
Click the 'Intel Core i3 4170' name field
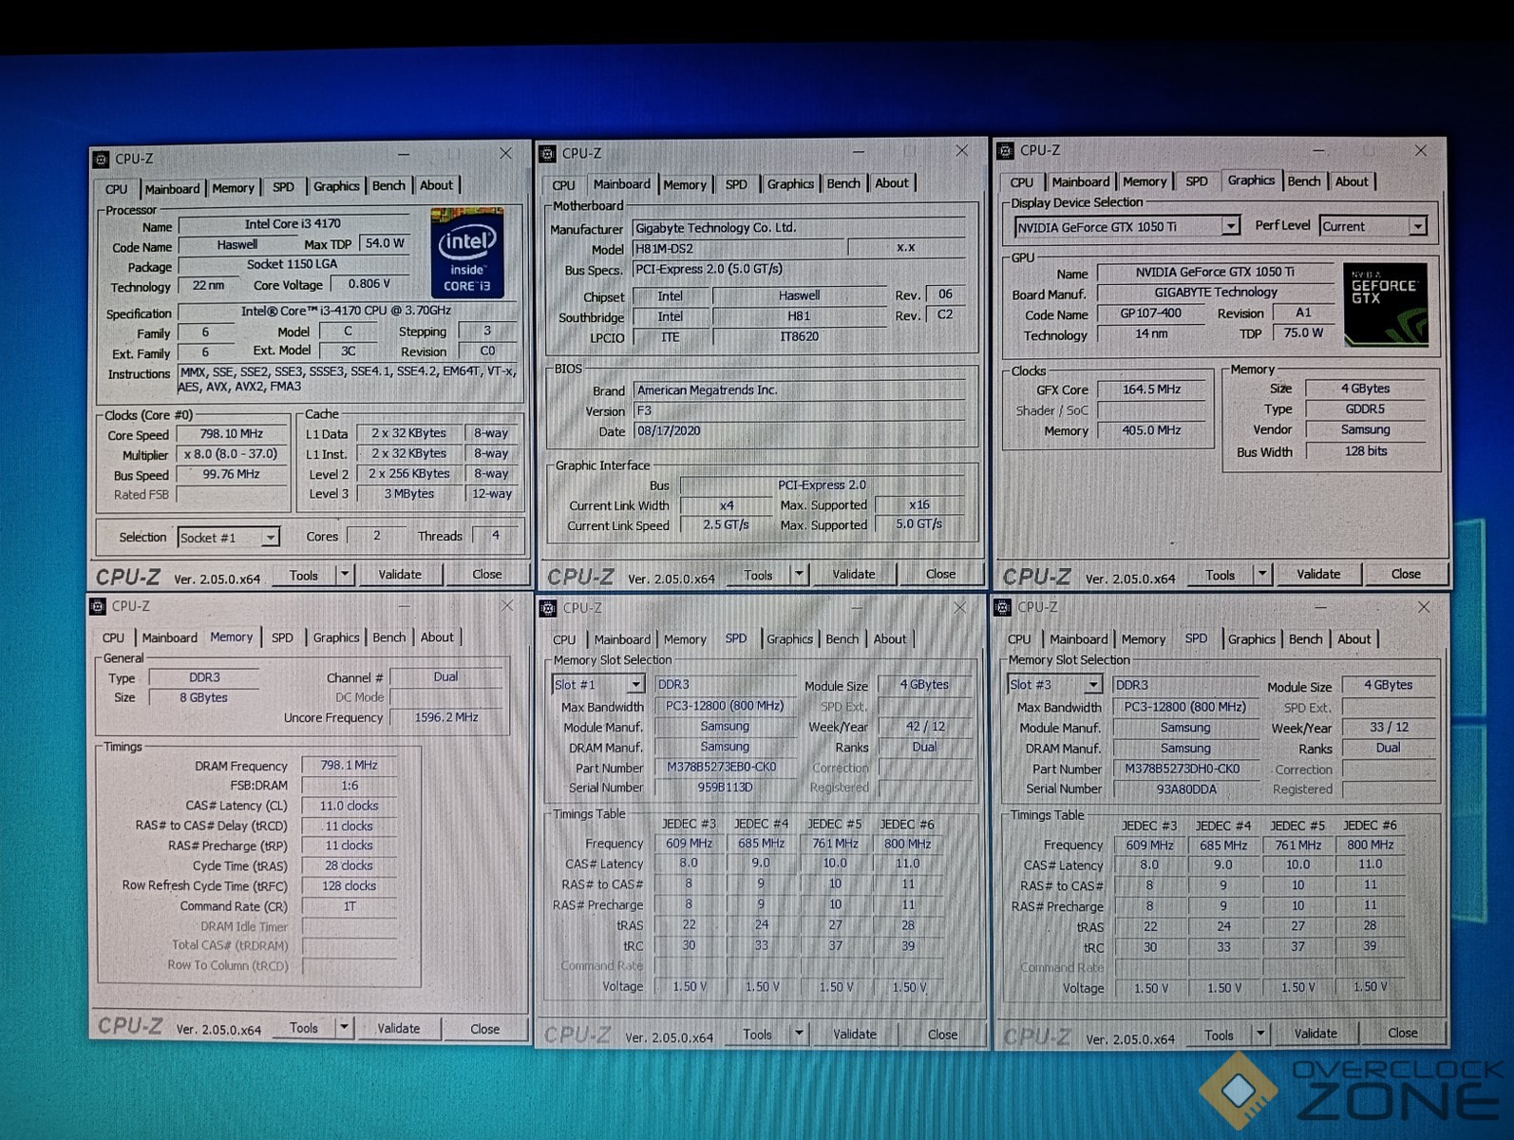coord(293,225)
